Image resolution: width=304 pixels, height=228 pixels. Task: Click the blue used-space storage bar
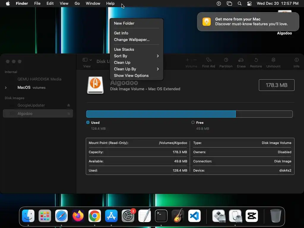coord(161,114)
